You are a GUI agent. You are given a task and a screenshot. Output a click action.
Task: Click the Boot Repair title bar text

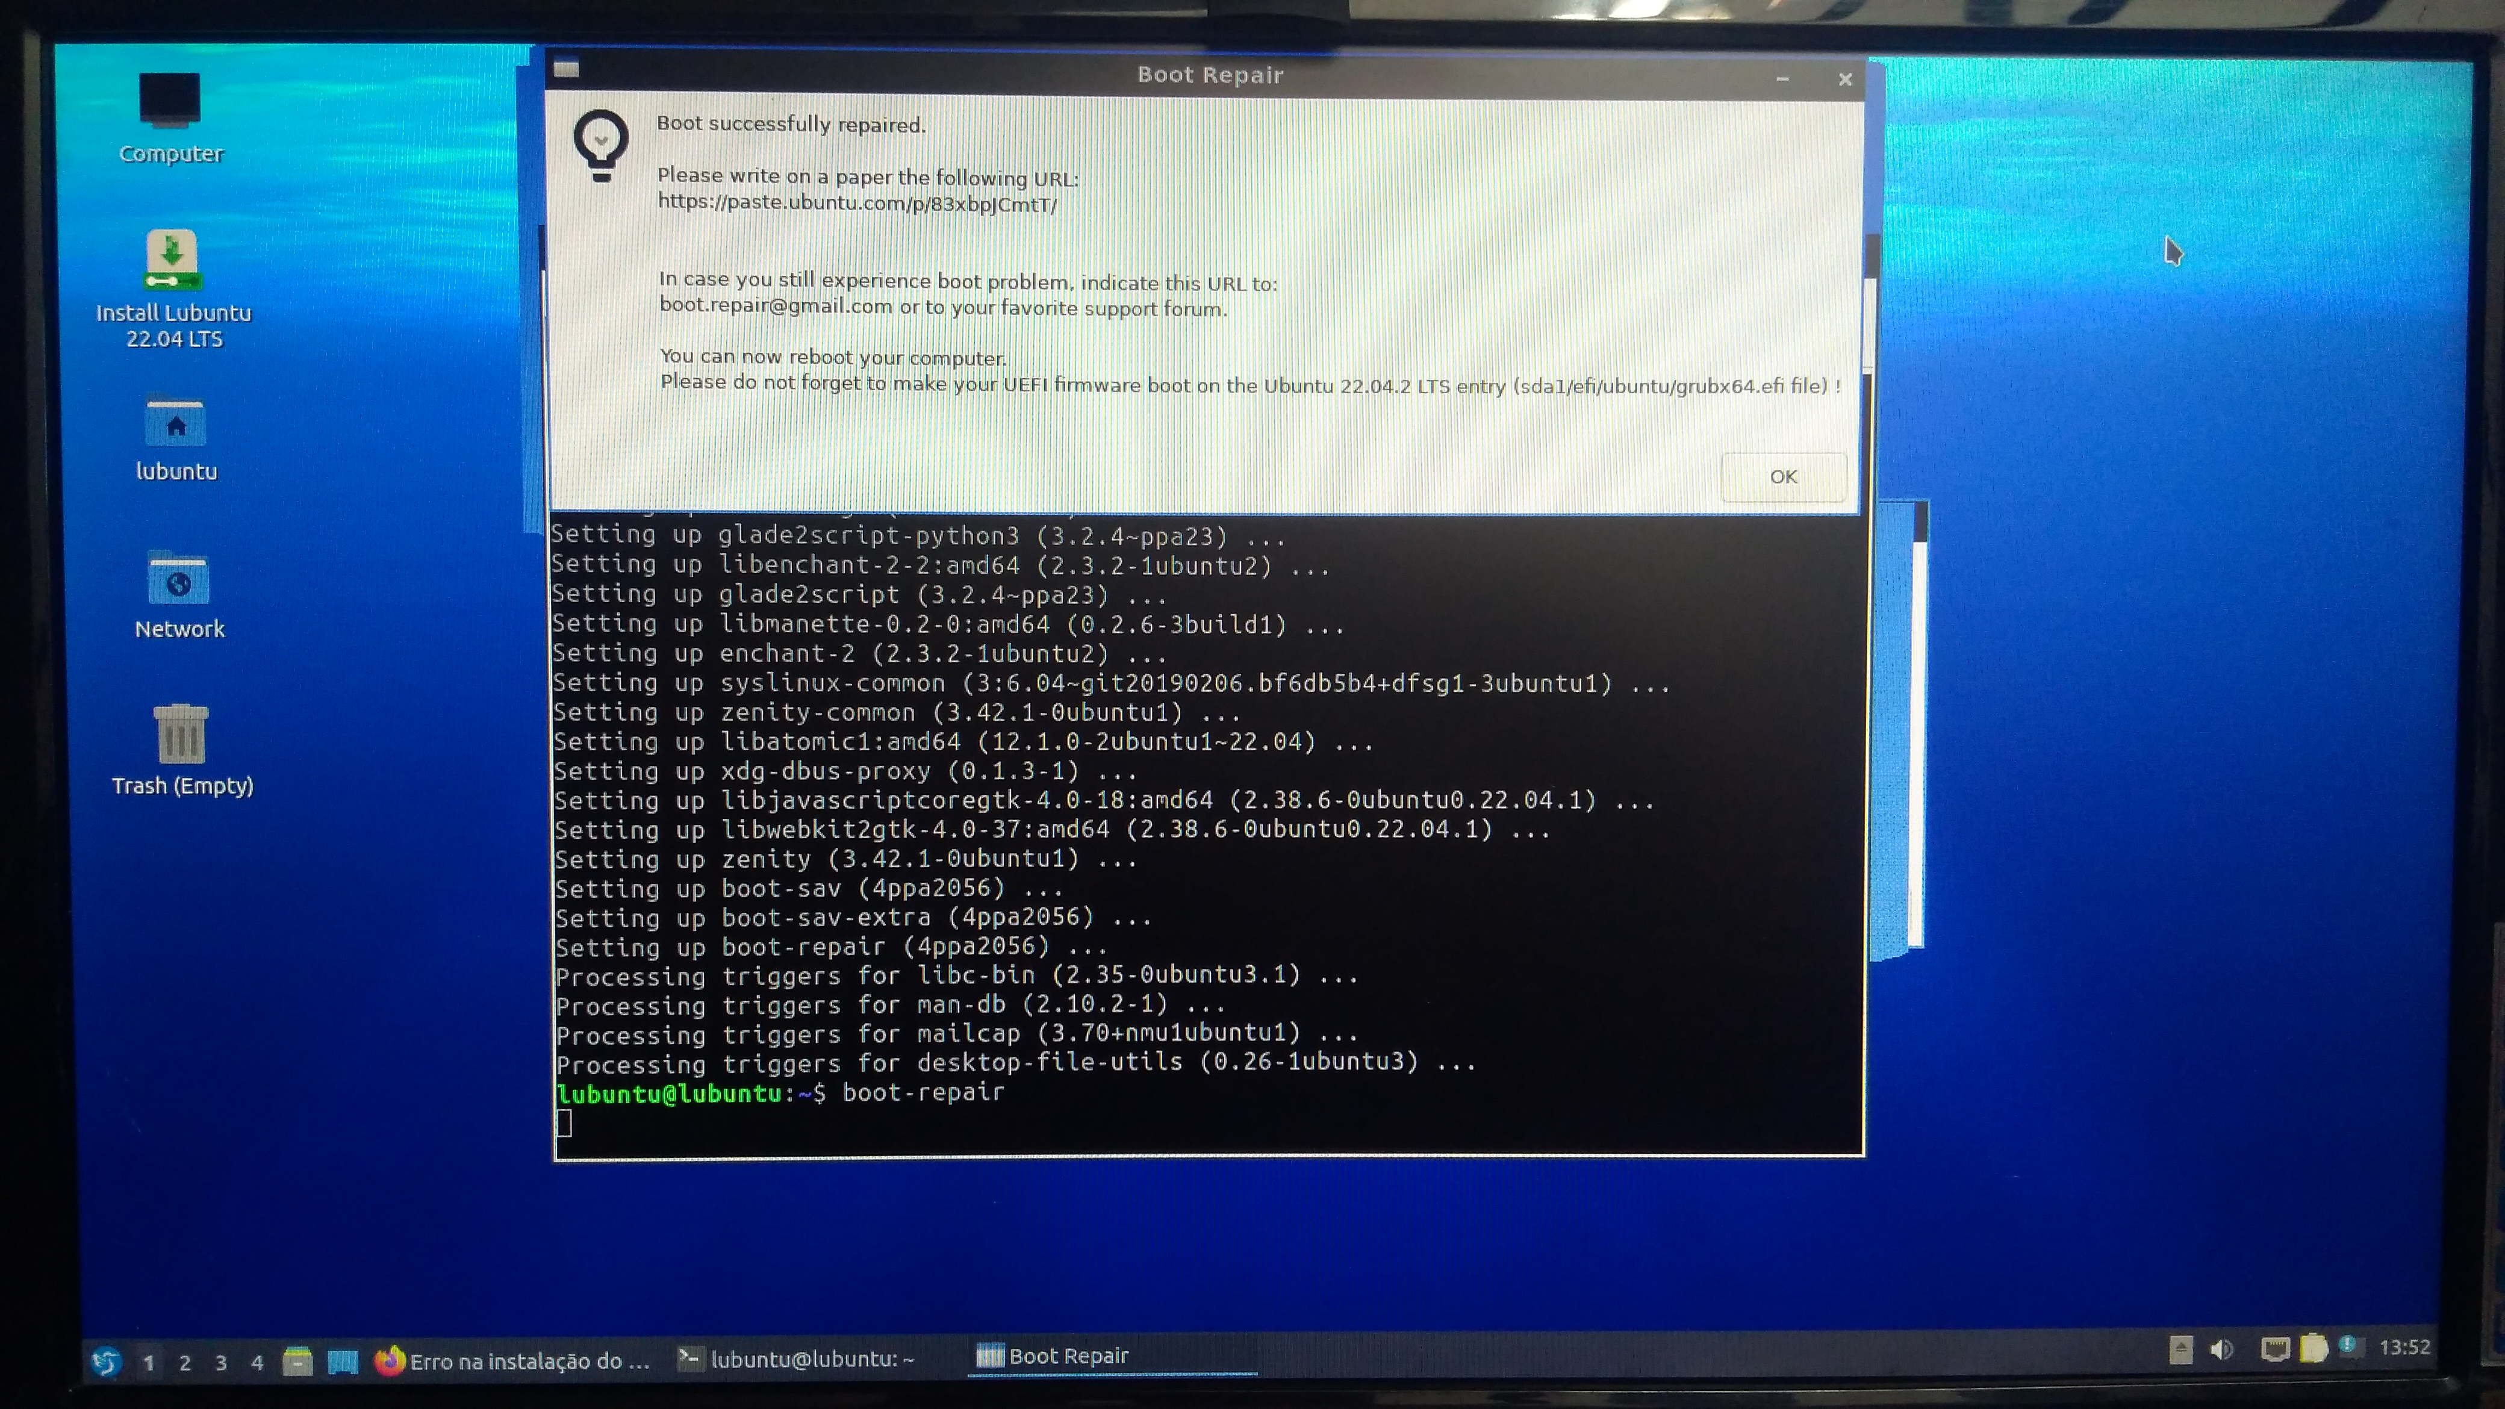(1210, 75)
